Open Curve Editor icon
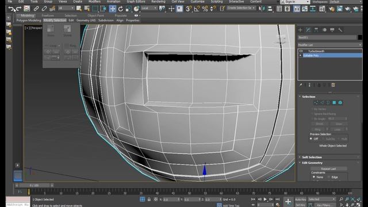 coord(305,9)
